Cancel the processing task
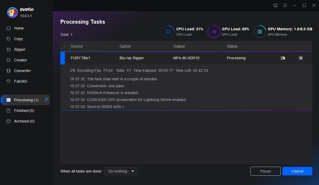319x185 pixels. point(297,171)
